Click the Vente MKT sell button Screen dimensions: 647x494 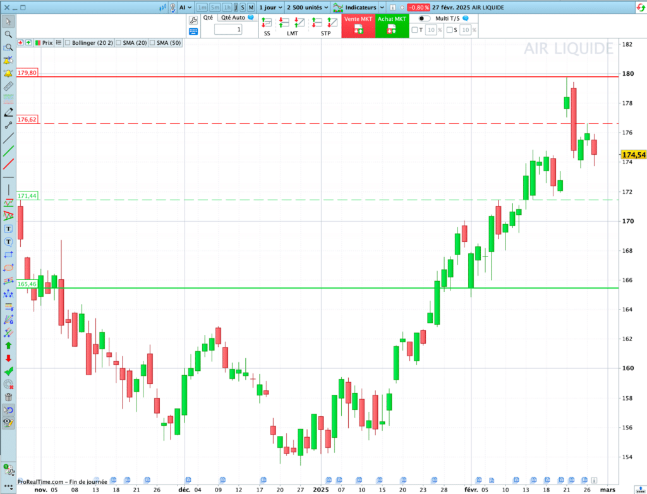point(358,26)
